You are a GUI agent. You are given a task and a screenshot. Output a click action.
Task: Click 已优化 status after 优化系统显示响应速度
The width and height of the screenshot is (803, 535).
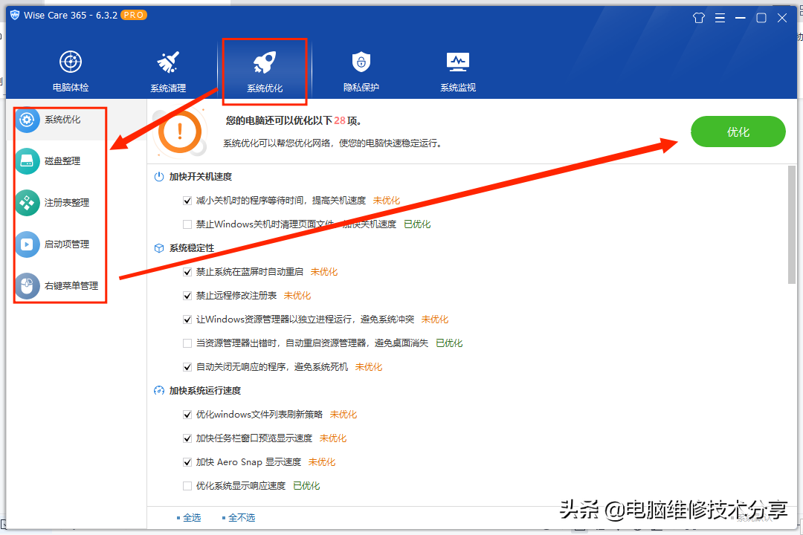coord(306,486)
